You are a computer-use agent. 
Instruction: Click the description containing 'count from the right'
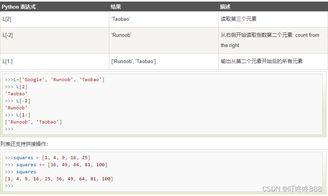270,40
